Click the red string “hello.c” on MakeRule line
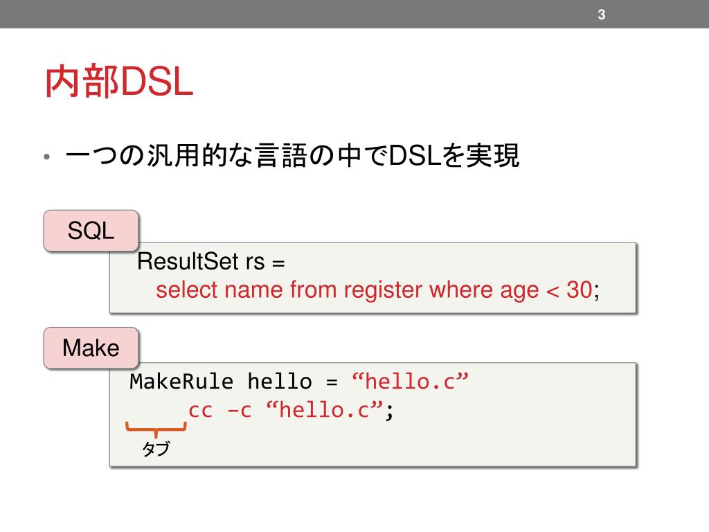Screen dimensions: 709x532 click(x=410, y=382)
